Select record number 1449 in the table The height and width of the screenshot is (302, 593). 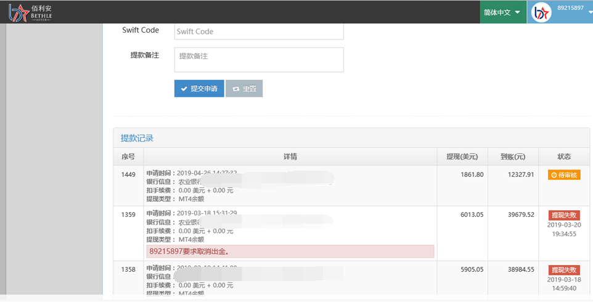128,175
